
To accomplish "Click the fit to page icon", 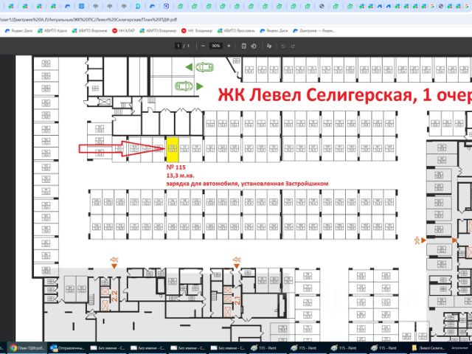I will (x=244, y=46).
